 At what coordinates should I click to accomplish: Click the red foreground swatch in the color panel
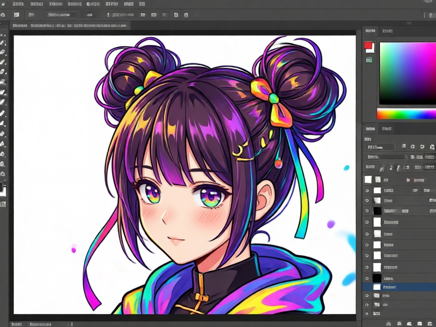[x=368, y=45]
